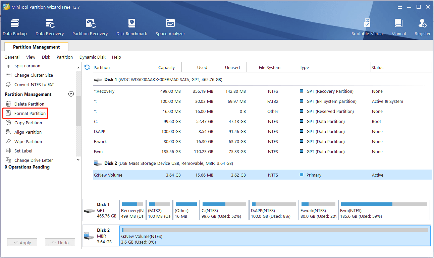Click the Copy Partition icon
This screenshot has height=258, width=434.
coord(8,123)
